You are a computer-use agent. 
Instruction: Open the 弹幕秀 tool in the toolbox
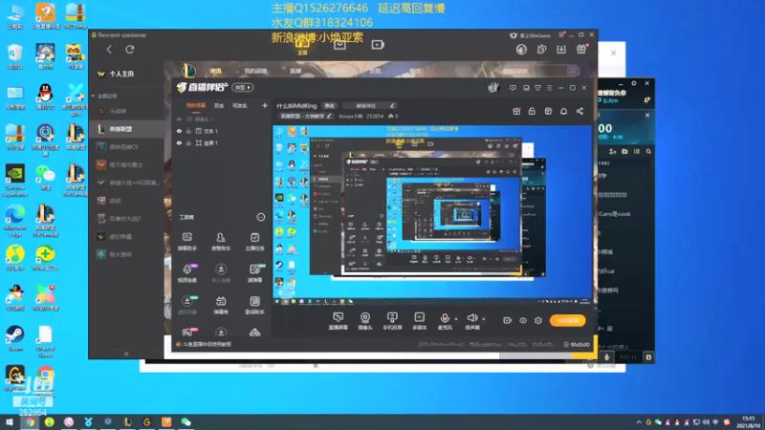pyautogui.click(x=221, y=305)
